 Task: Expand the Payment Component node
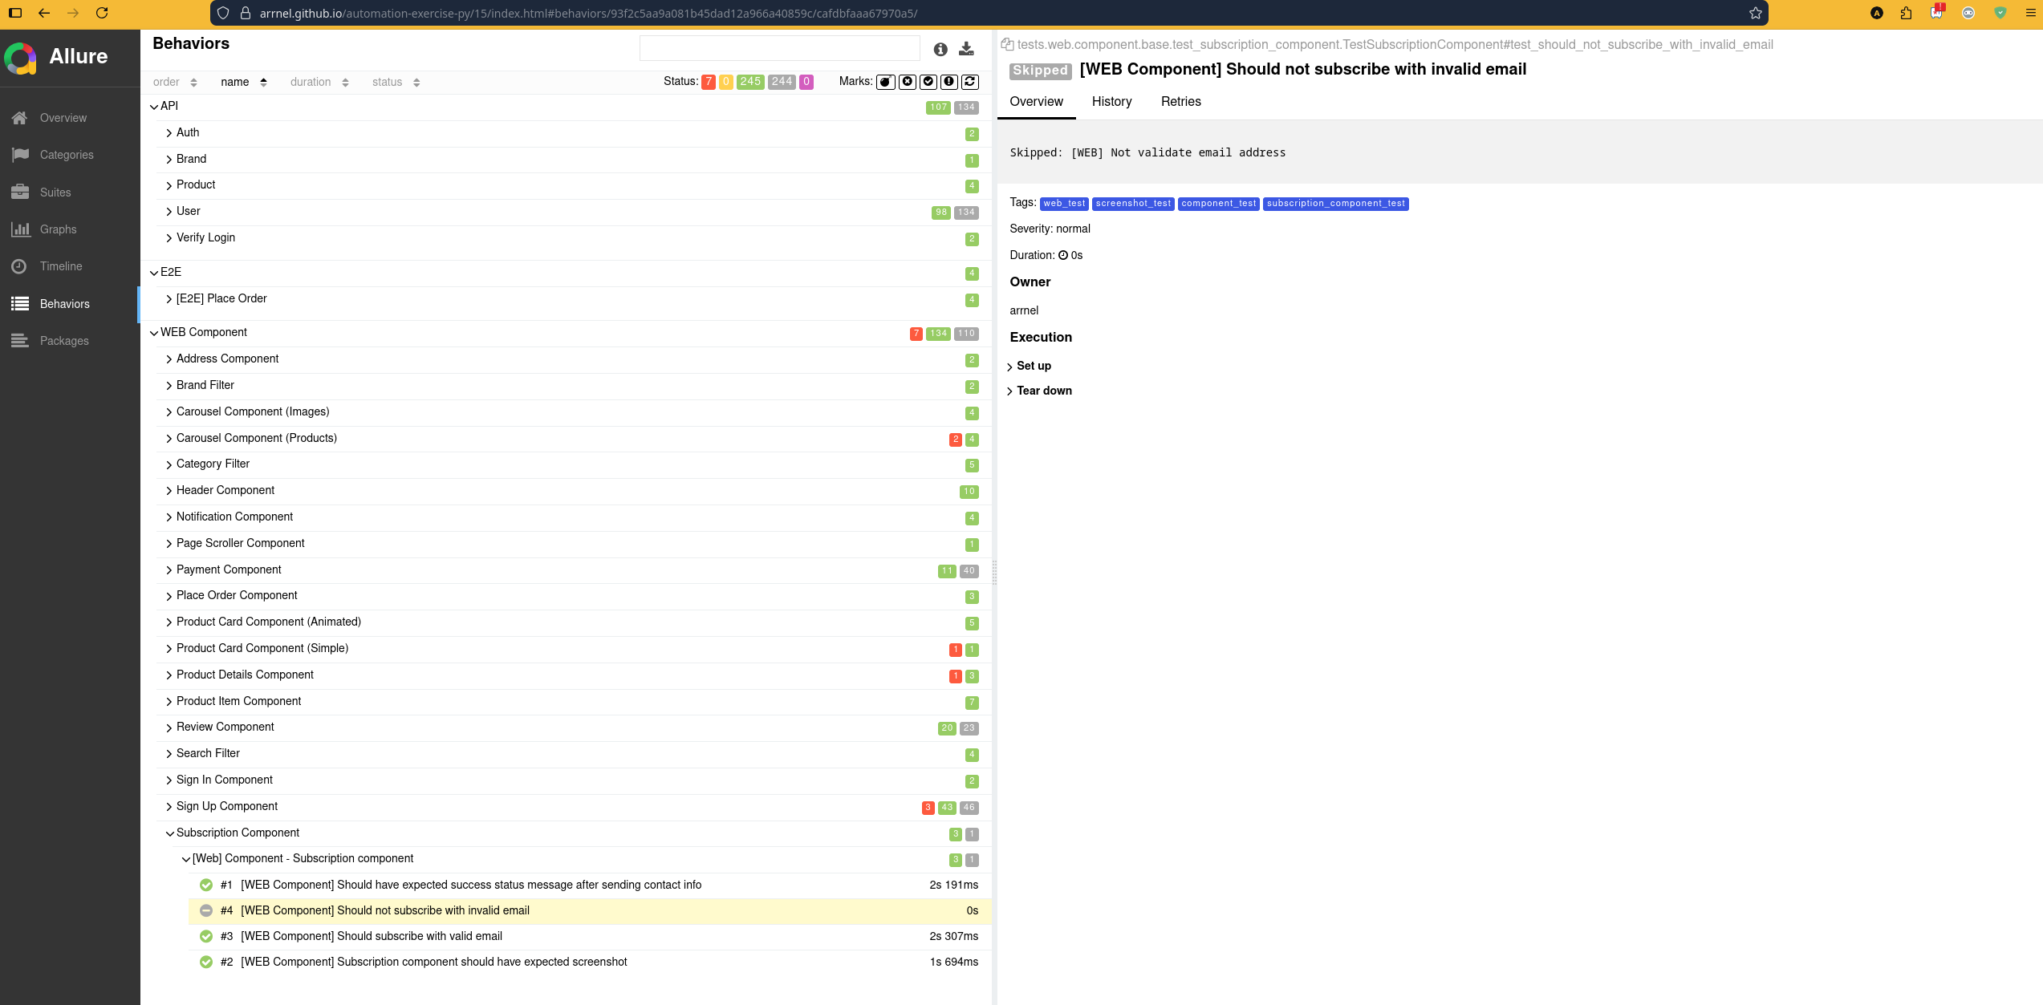coord(229,569)
